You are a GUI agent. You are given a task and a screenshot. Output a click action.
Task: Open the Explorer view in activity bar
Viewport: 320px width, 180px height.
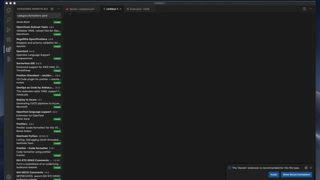[8, 10]
